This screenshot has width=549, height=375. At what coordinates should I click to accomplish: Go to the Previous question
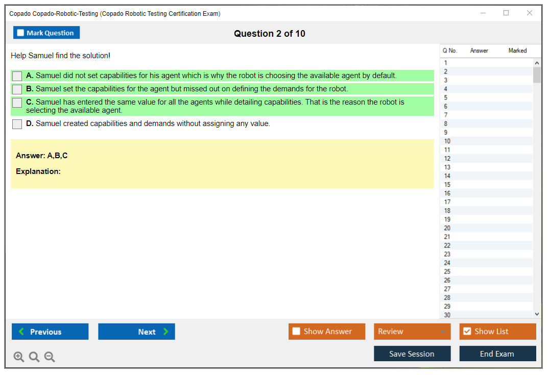point(50,332)
